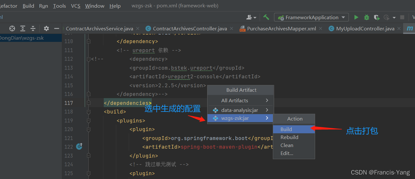415x179 pixels.
Task: Click the data-analysis:jar artifact diamond icon
Action: pyautogui.click(x=216, y=110)
